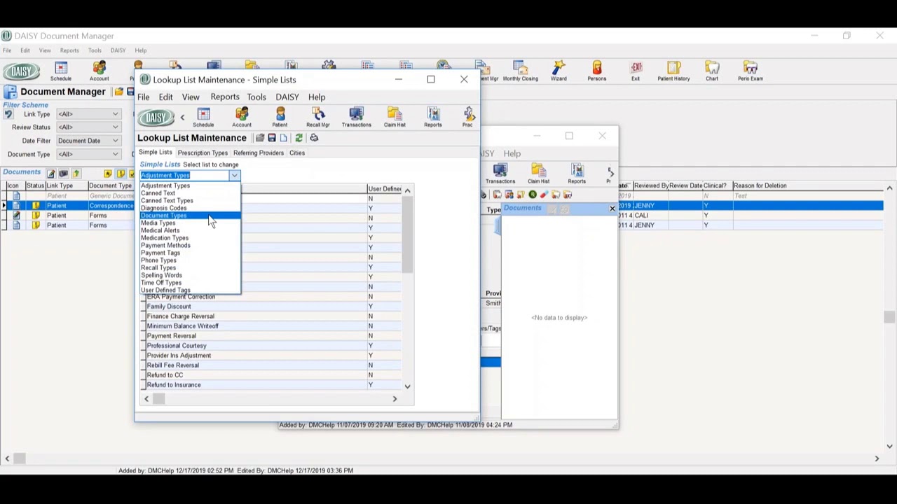Switch to the Prescription Types tab
Viewport: 897px width, 504px height.
(x=203, y=153)
